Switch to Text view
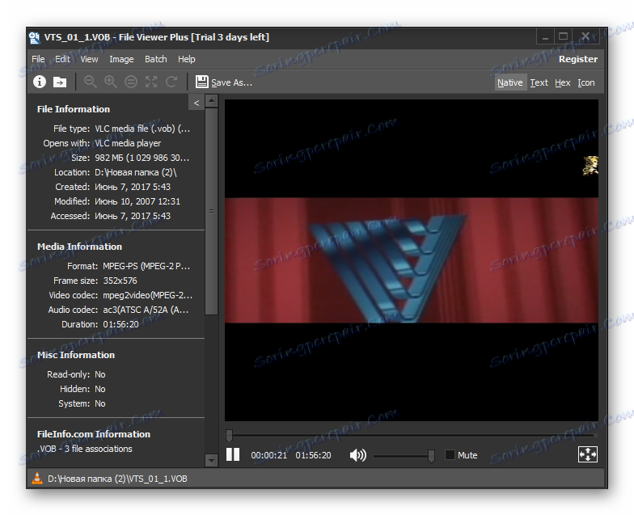This screenshot has height=515, width=634. pos(539,82)
